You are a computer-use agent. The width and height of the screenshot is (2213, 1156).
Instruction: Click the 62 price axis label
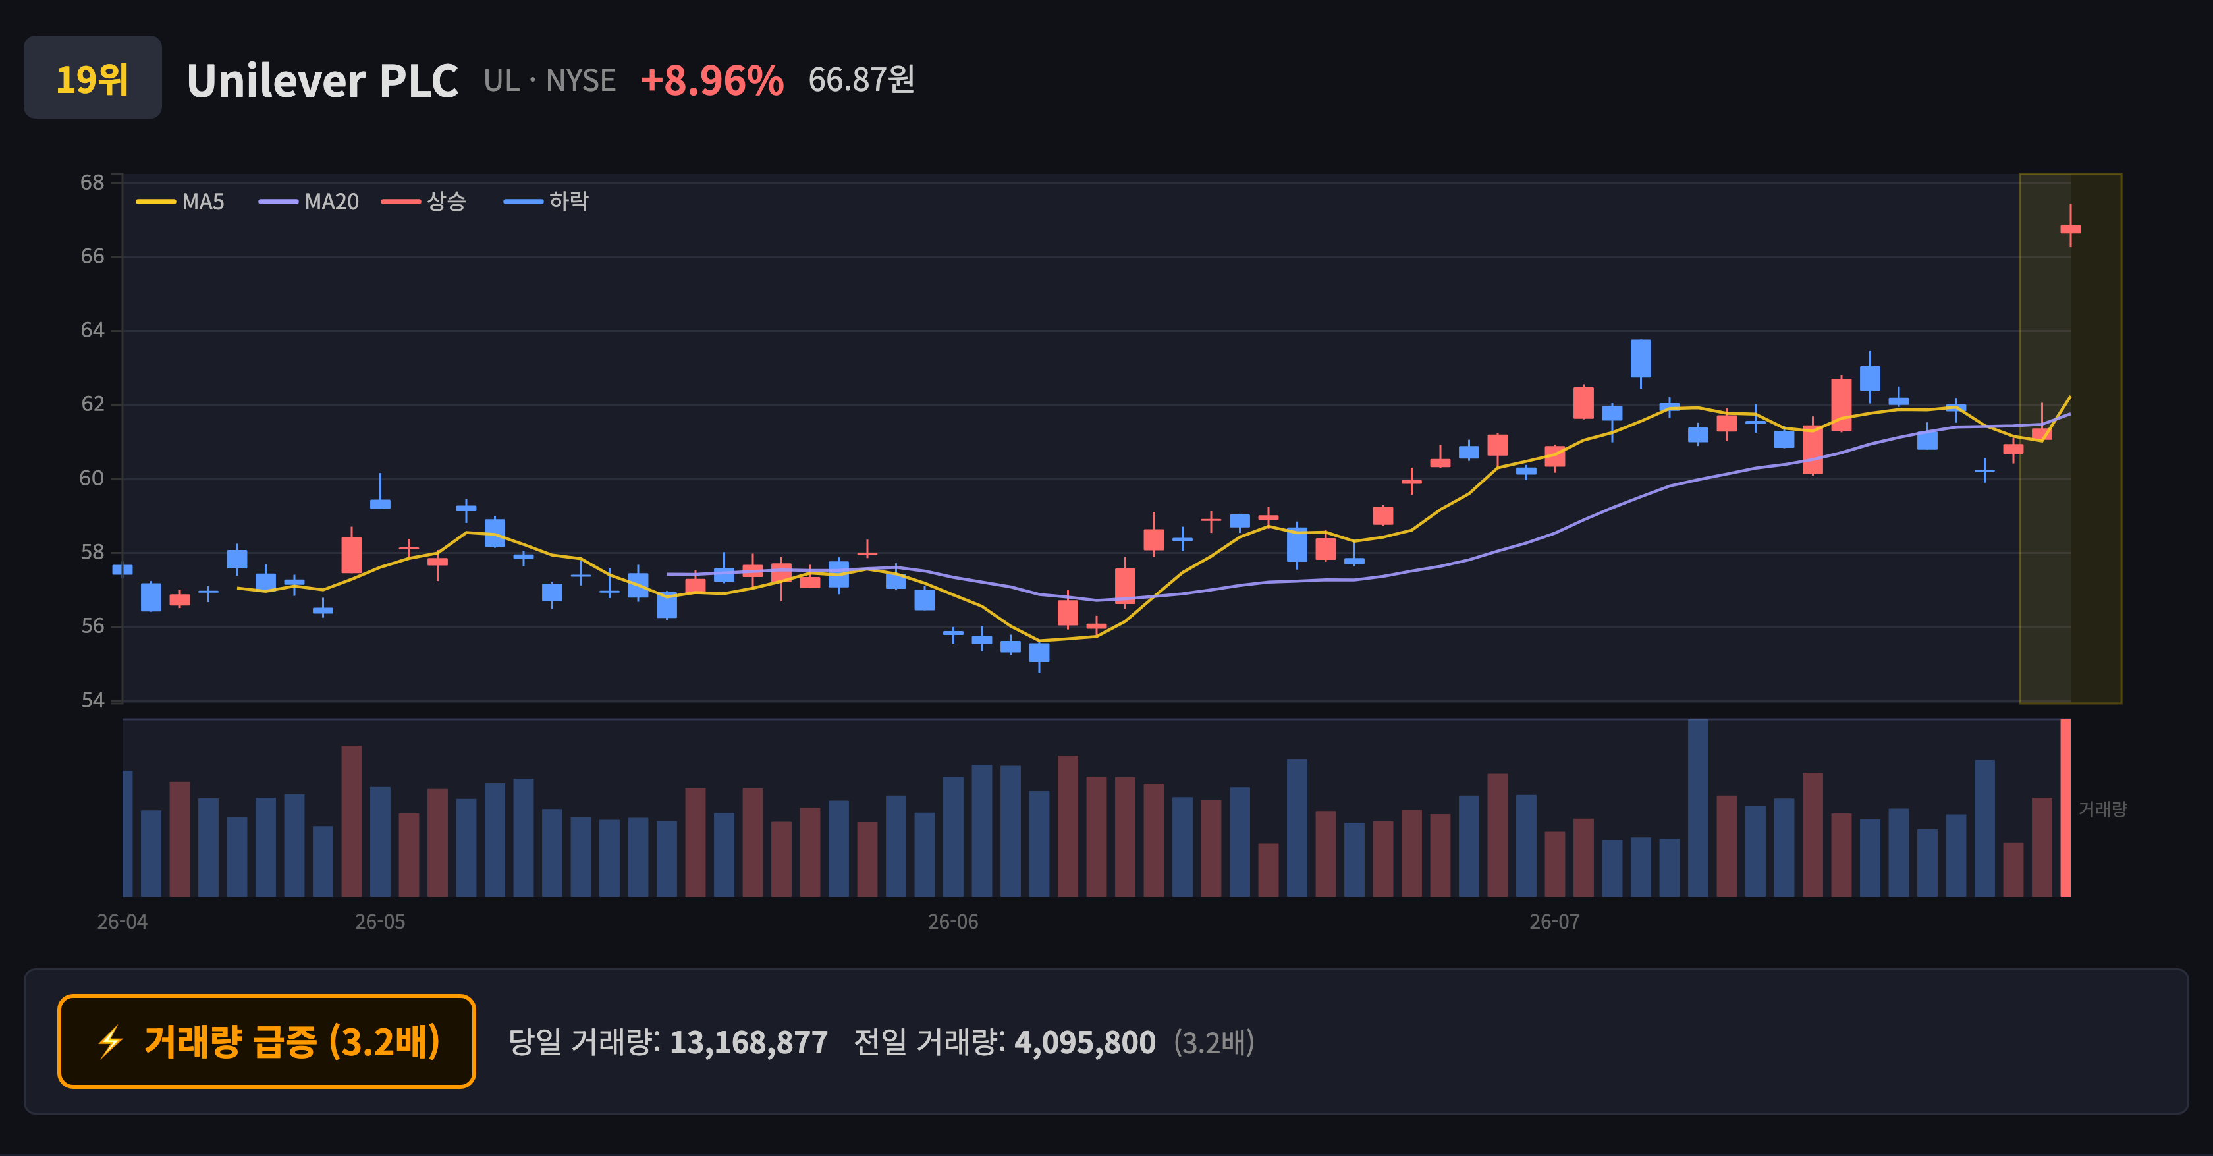[x=92, y=404]
